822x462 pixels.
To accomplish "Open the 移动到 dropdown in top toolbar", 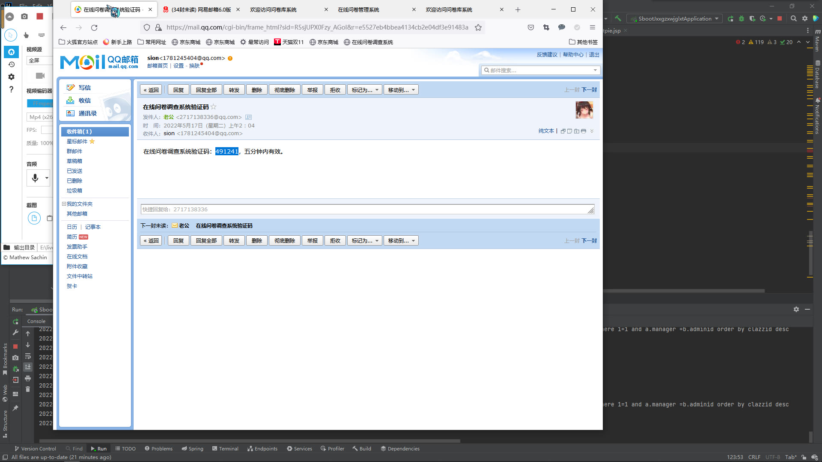I will pos(401,90).
